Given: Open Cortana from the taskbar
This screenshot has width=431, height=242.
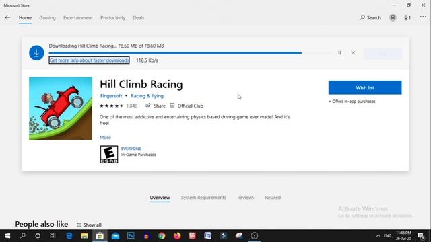Looking at the screenshot, I should 38,236.
